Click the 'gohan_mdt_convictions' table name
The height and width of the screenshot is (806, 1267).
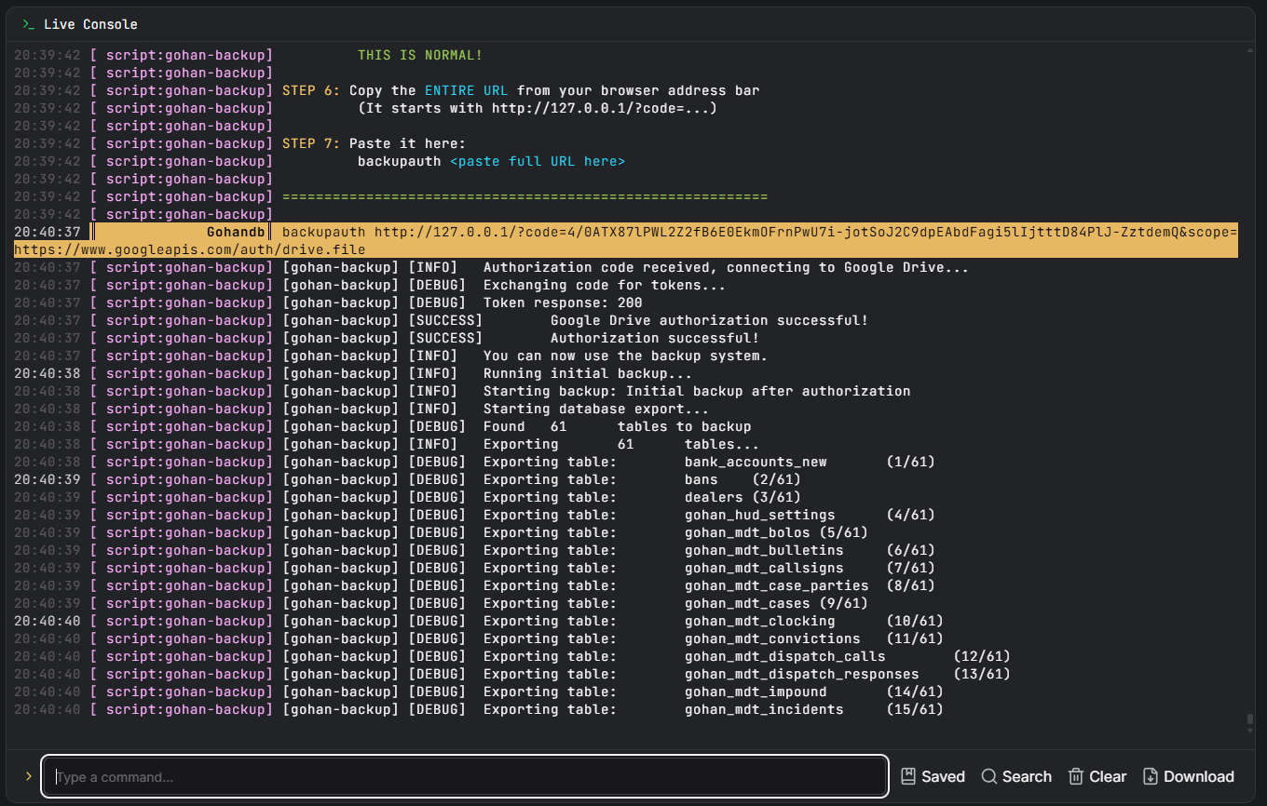click(772, 638)
